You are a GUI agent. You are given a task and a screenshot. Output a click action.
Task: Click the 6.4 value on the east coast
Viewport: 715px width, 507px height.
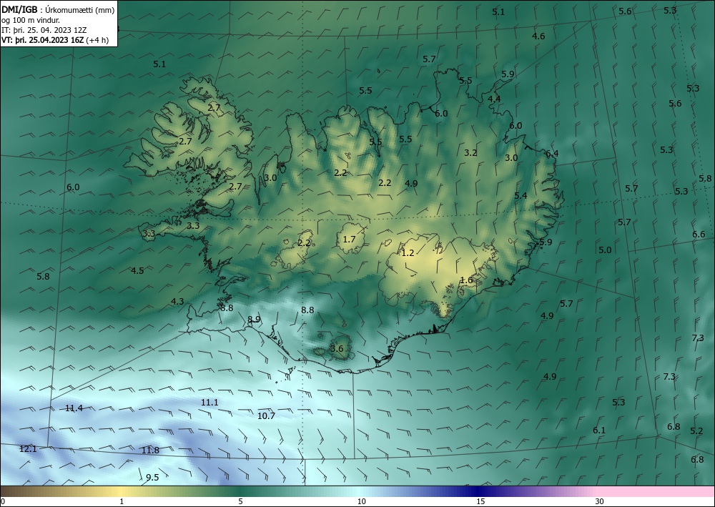[x=552, y=154]
